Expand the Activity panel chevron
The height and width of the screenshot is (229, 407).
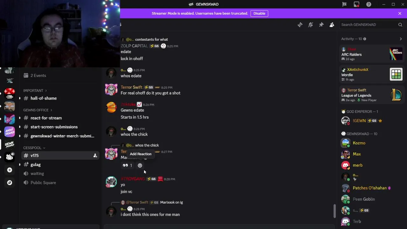(401, 39)
